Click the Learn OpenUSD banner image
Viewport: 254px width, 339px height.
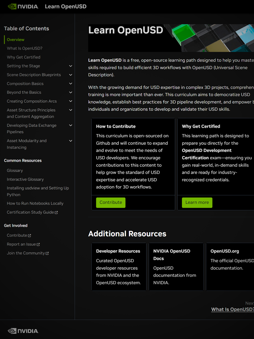click(171, 38)
